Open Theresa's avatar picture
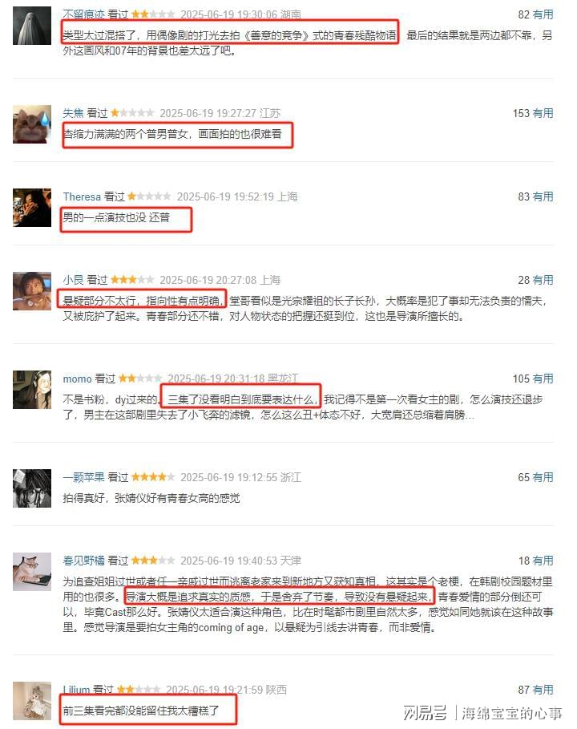The image size is (577, 729). click(x=31, y=208)
